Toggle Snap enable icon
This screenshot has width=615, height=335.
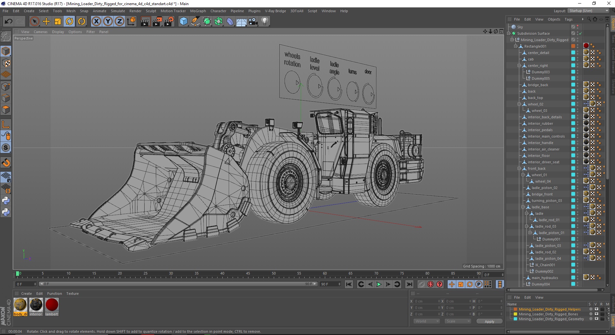click(6, 148)
